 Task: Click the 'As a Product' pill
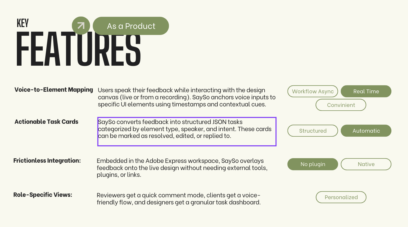click(131, 26)
